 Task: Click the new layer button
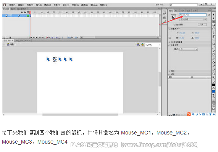[x=4, y=38]
